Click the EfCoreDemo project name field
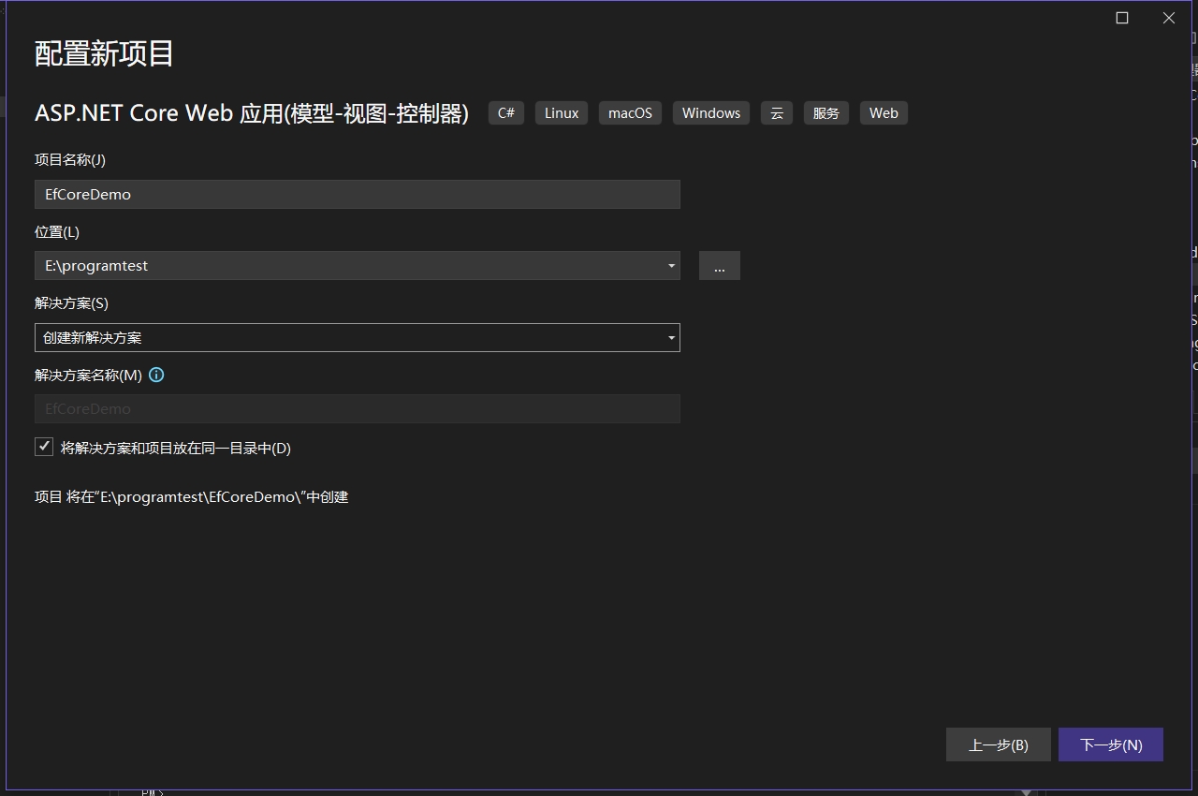Screen dimensions: 1198x796 click(356, 194)
